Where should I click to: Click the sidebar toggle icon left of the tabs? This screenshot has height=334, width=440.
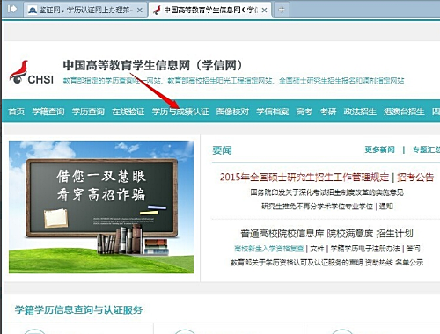point(12,9)
